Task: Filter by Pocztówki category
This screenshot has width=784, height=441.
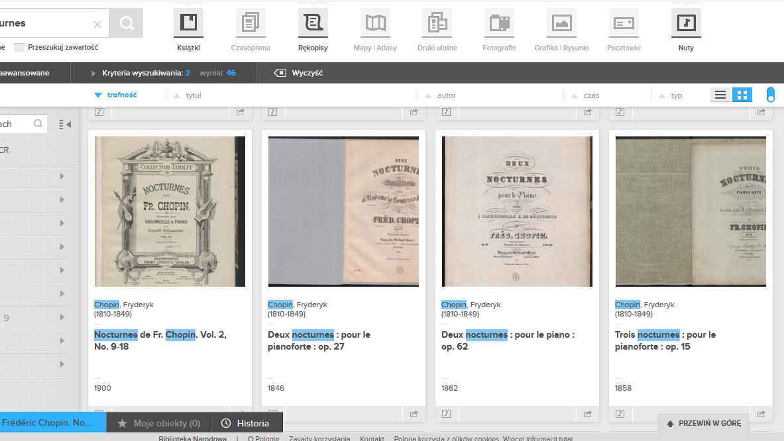Action: pos(624,23)
